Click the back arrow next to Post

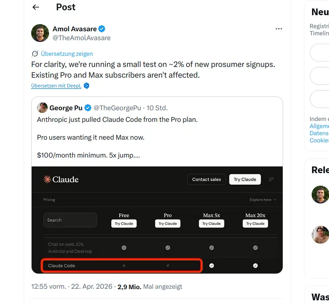click(36, 7)
